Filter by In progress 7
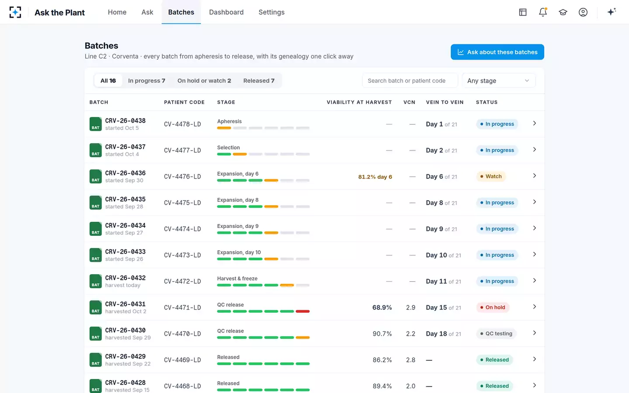This screenshot has height=393, width=629. click(147, 81)
